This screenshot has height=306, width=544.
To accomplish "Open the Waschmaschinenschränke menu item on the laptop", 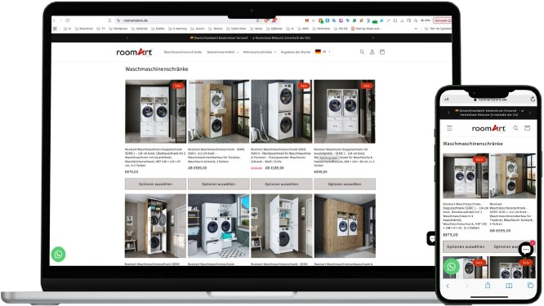I will [182, 52].
